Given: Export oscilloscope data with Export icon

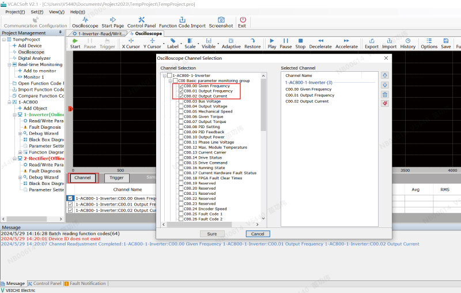Looking at the screenshot, I should click(372, 41).
